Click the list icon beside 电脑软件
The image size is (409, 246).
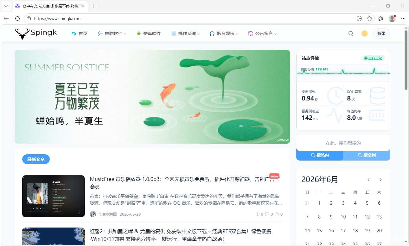tap(100, 33)
